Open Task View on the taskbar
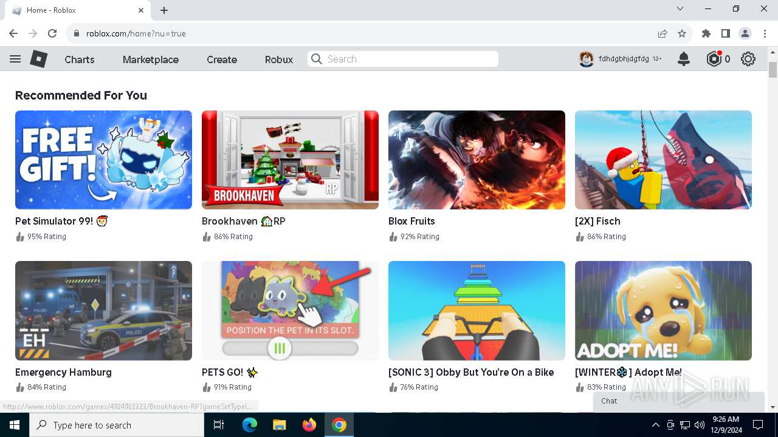This screenshot has height=437, width=778. tap(219, 425)
